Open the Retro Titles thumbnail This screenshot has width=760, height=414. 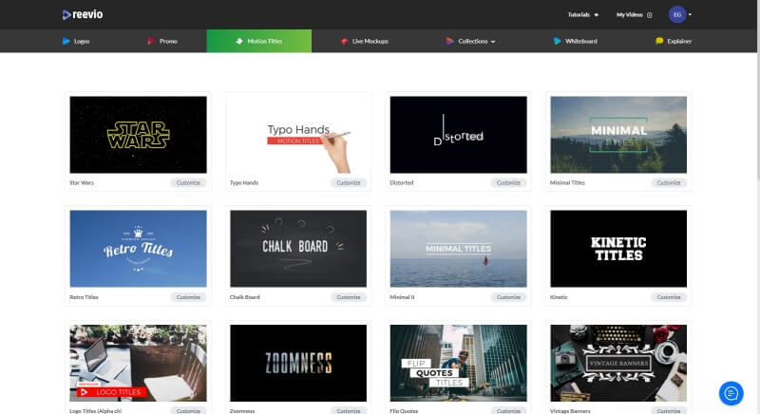click(x=138, y=249)
